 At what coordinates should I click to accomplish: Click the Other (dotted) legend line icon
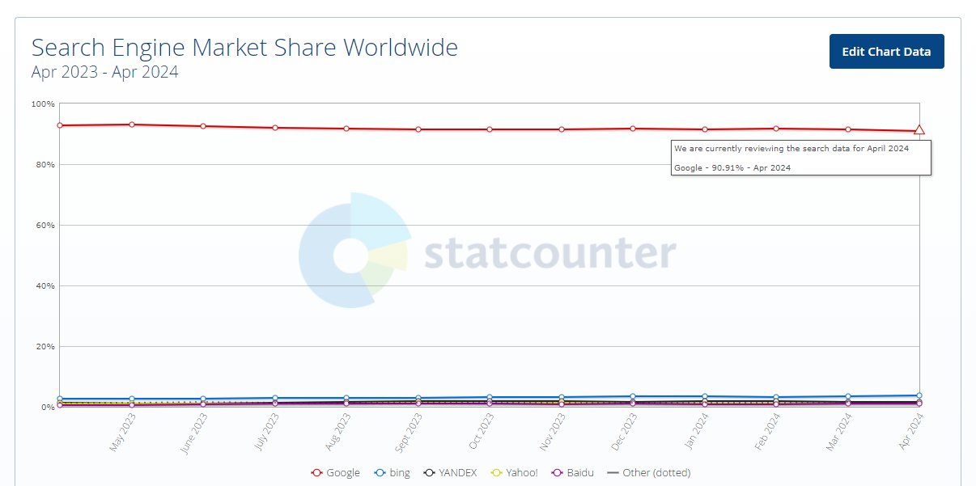coord(613,472)
